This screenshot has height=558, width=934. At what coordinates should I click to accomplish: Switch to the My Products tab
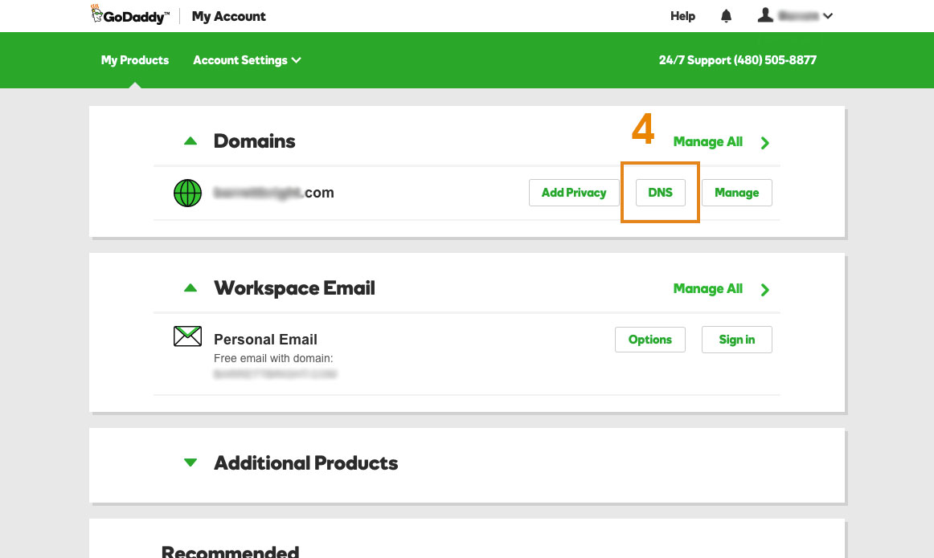coord(134,60)
